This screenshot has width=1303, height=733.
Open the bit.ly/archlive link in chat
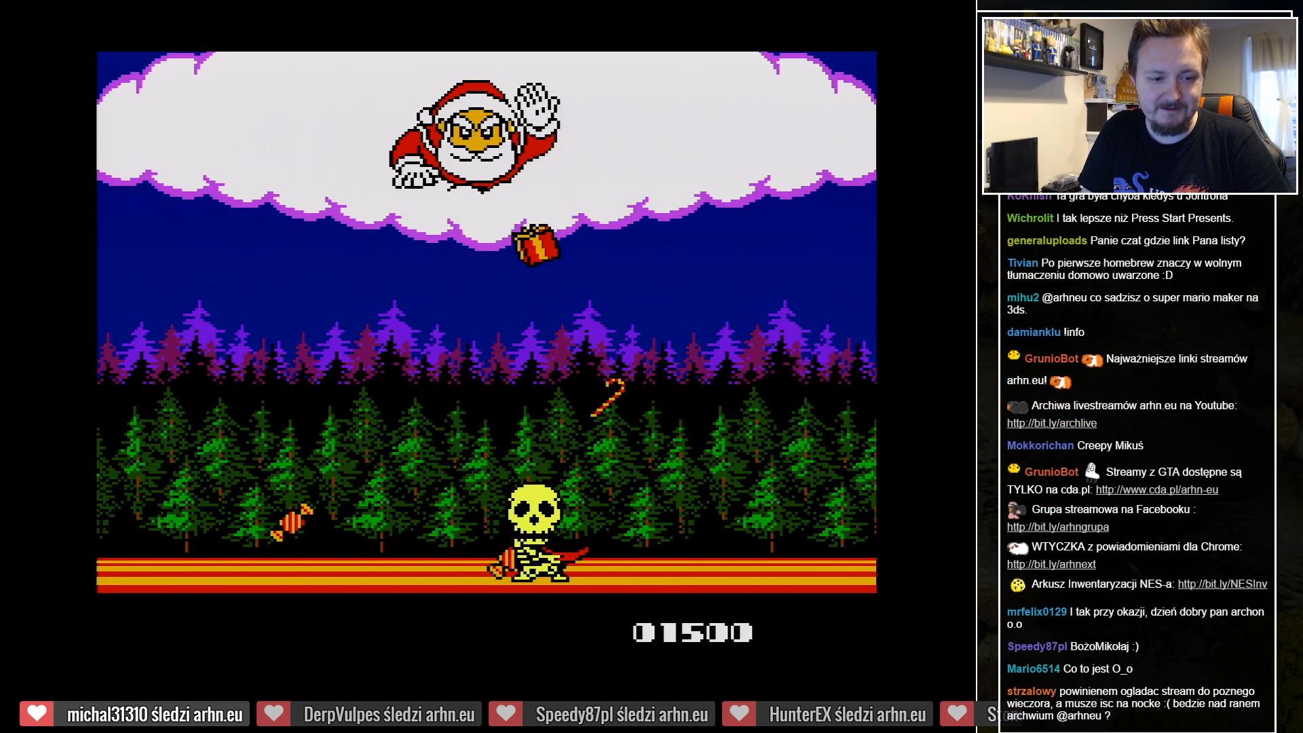[x=1052, y=423]
